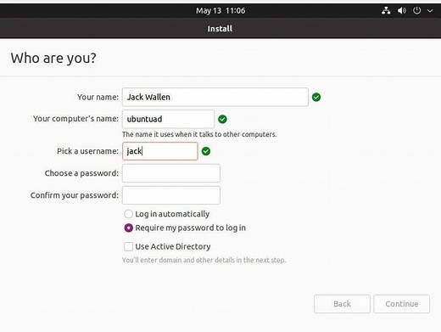Expand the system menu chevron
The height and width of the screenshot is (332, 441).
430,11
